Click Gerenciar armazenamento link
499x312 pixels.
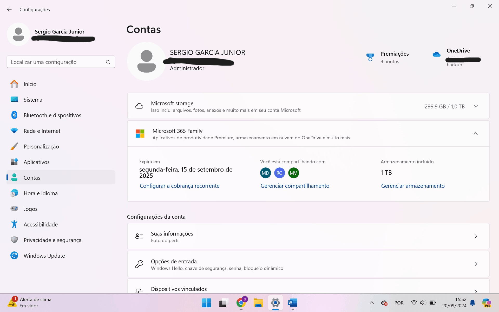click(x=413, y=186)
